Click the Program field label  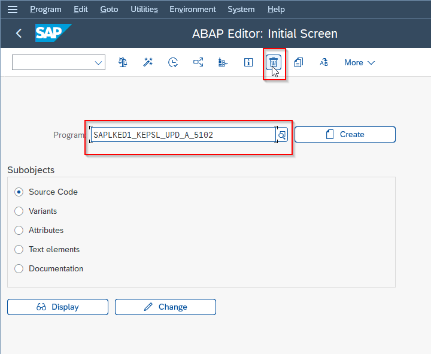tap(69, 135)
